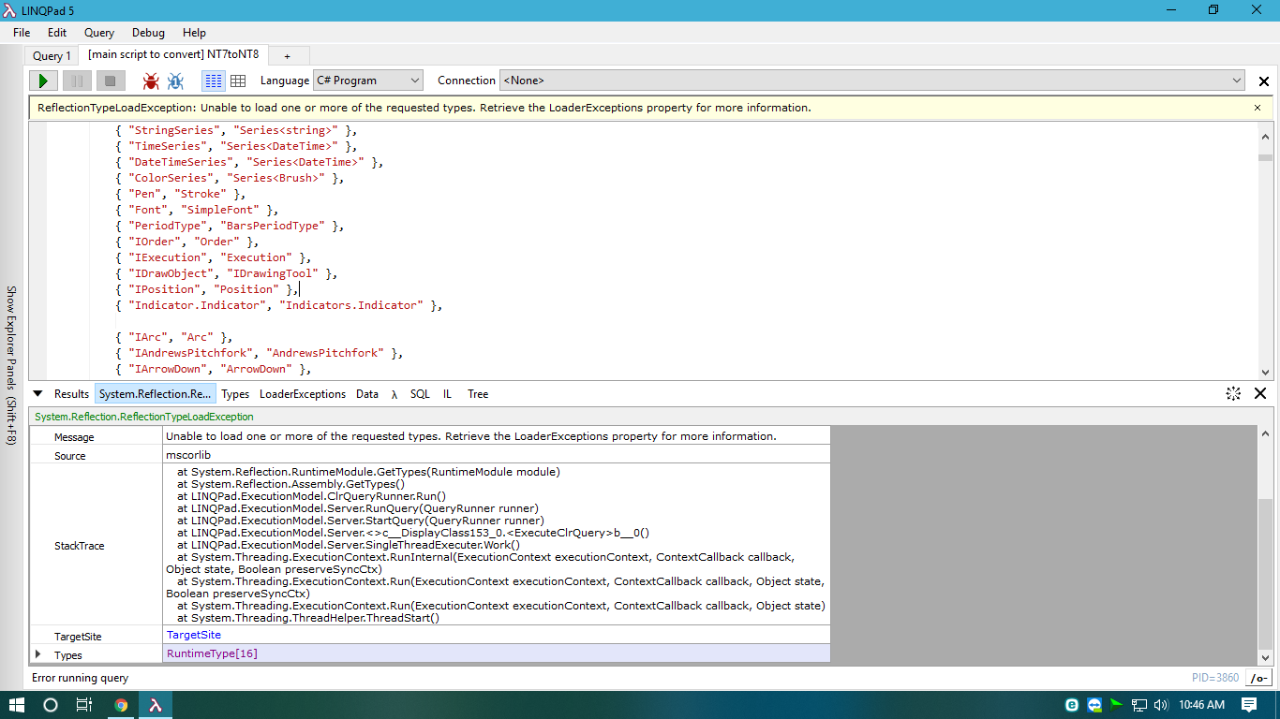This screenshot has width=1280, height=719.
Task: Click the blue bug debug icon
Action: point(175,81)
